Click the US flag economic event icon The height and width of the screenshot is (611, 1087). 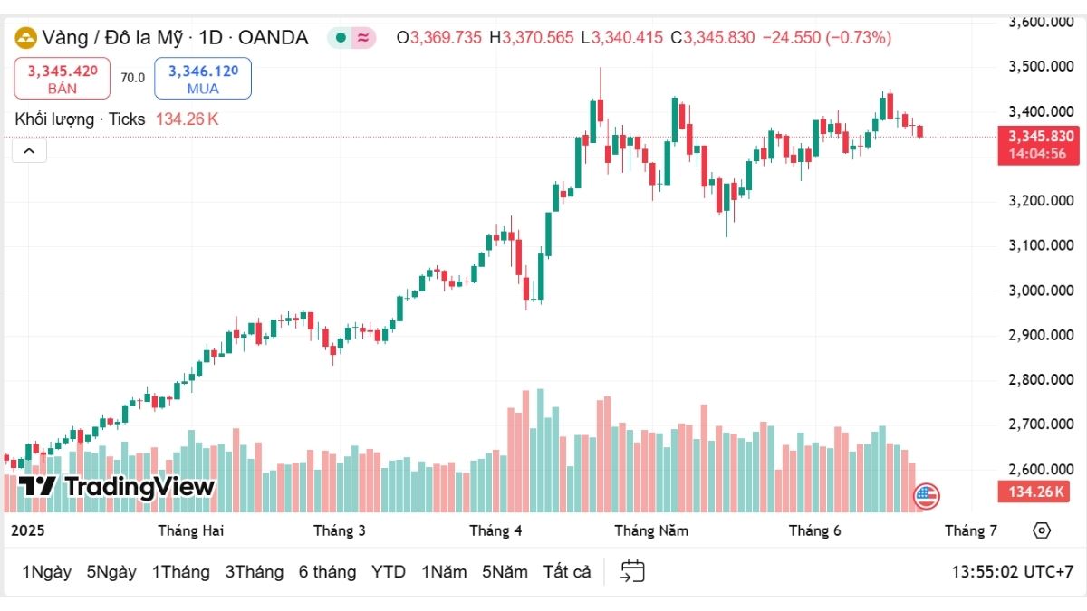pyautogui.click(x=927, y=496)
